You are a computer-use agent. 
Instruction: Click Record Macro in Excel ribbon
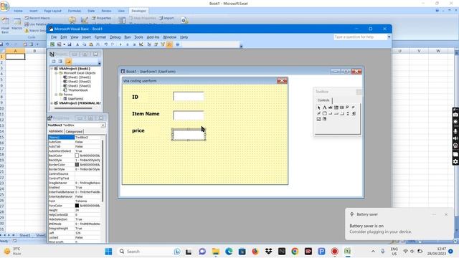[37, 18]
